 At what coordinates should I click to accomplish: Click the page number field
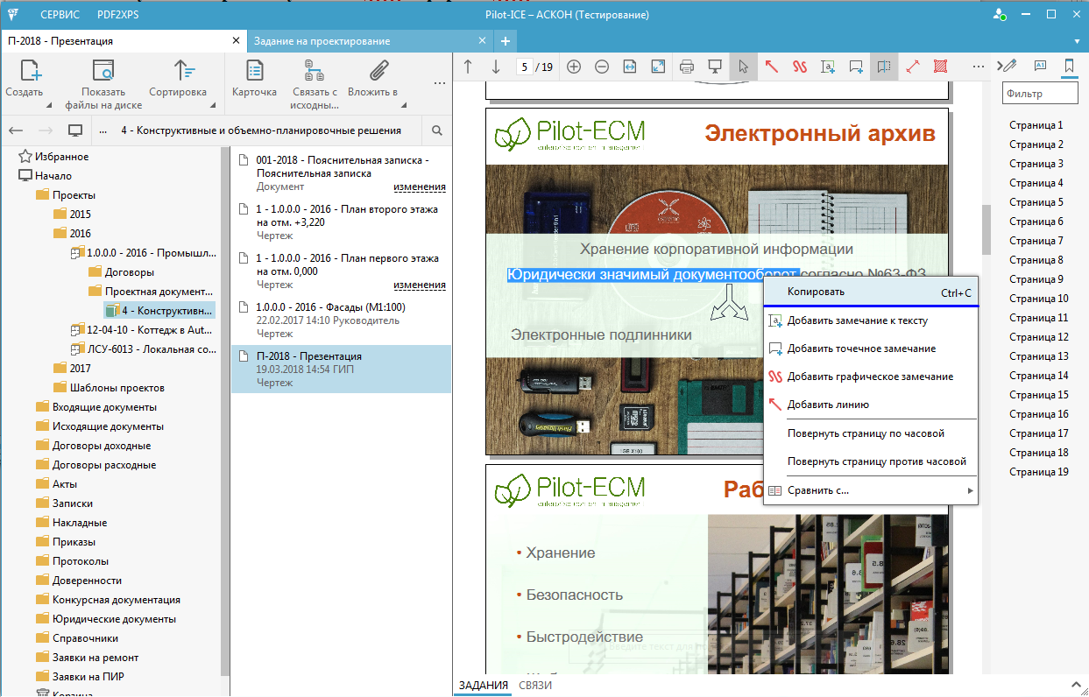[x=524, y=67]
